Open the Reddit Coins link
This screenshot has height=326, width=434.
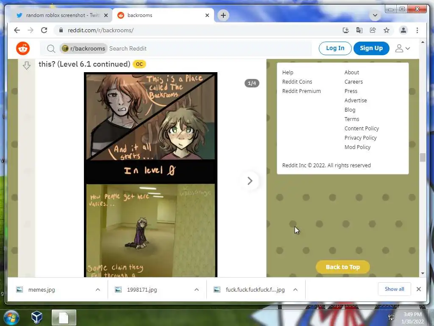(297, 82)
